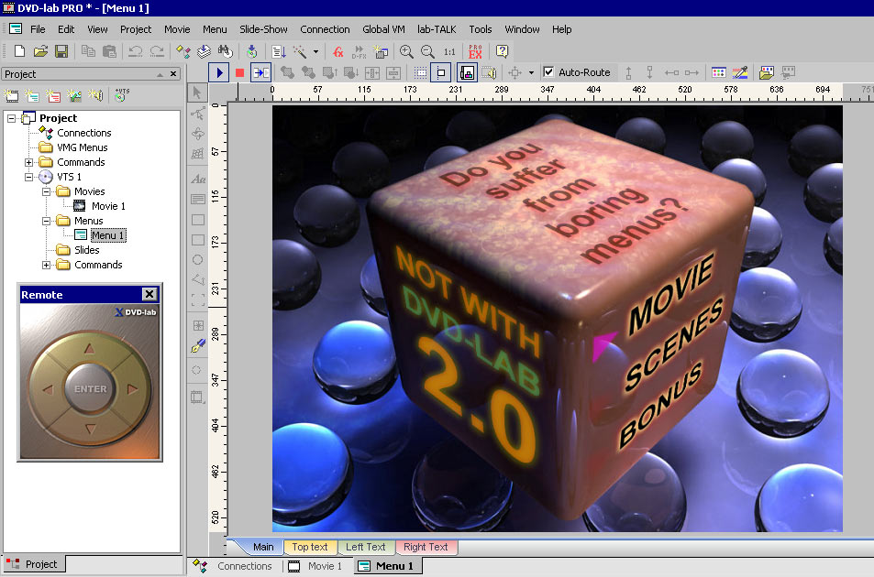
Task: Select the Slides folder in the tree
Action: point(86,250)
